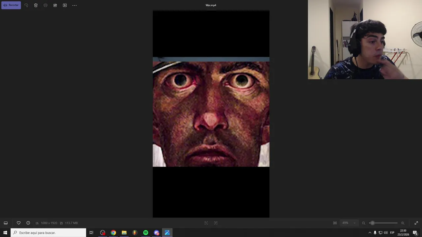Viewport: 422px width, 237px height.
Task: Open network settings from tray icon
Action: (380, 233)
